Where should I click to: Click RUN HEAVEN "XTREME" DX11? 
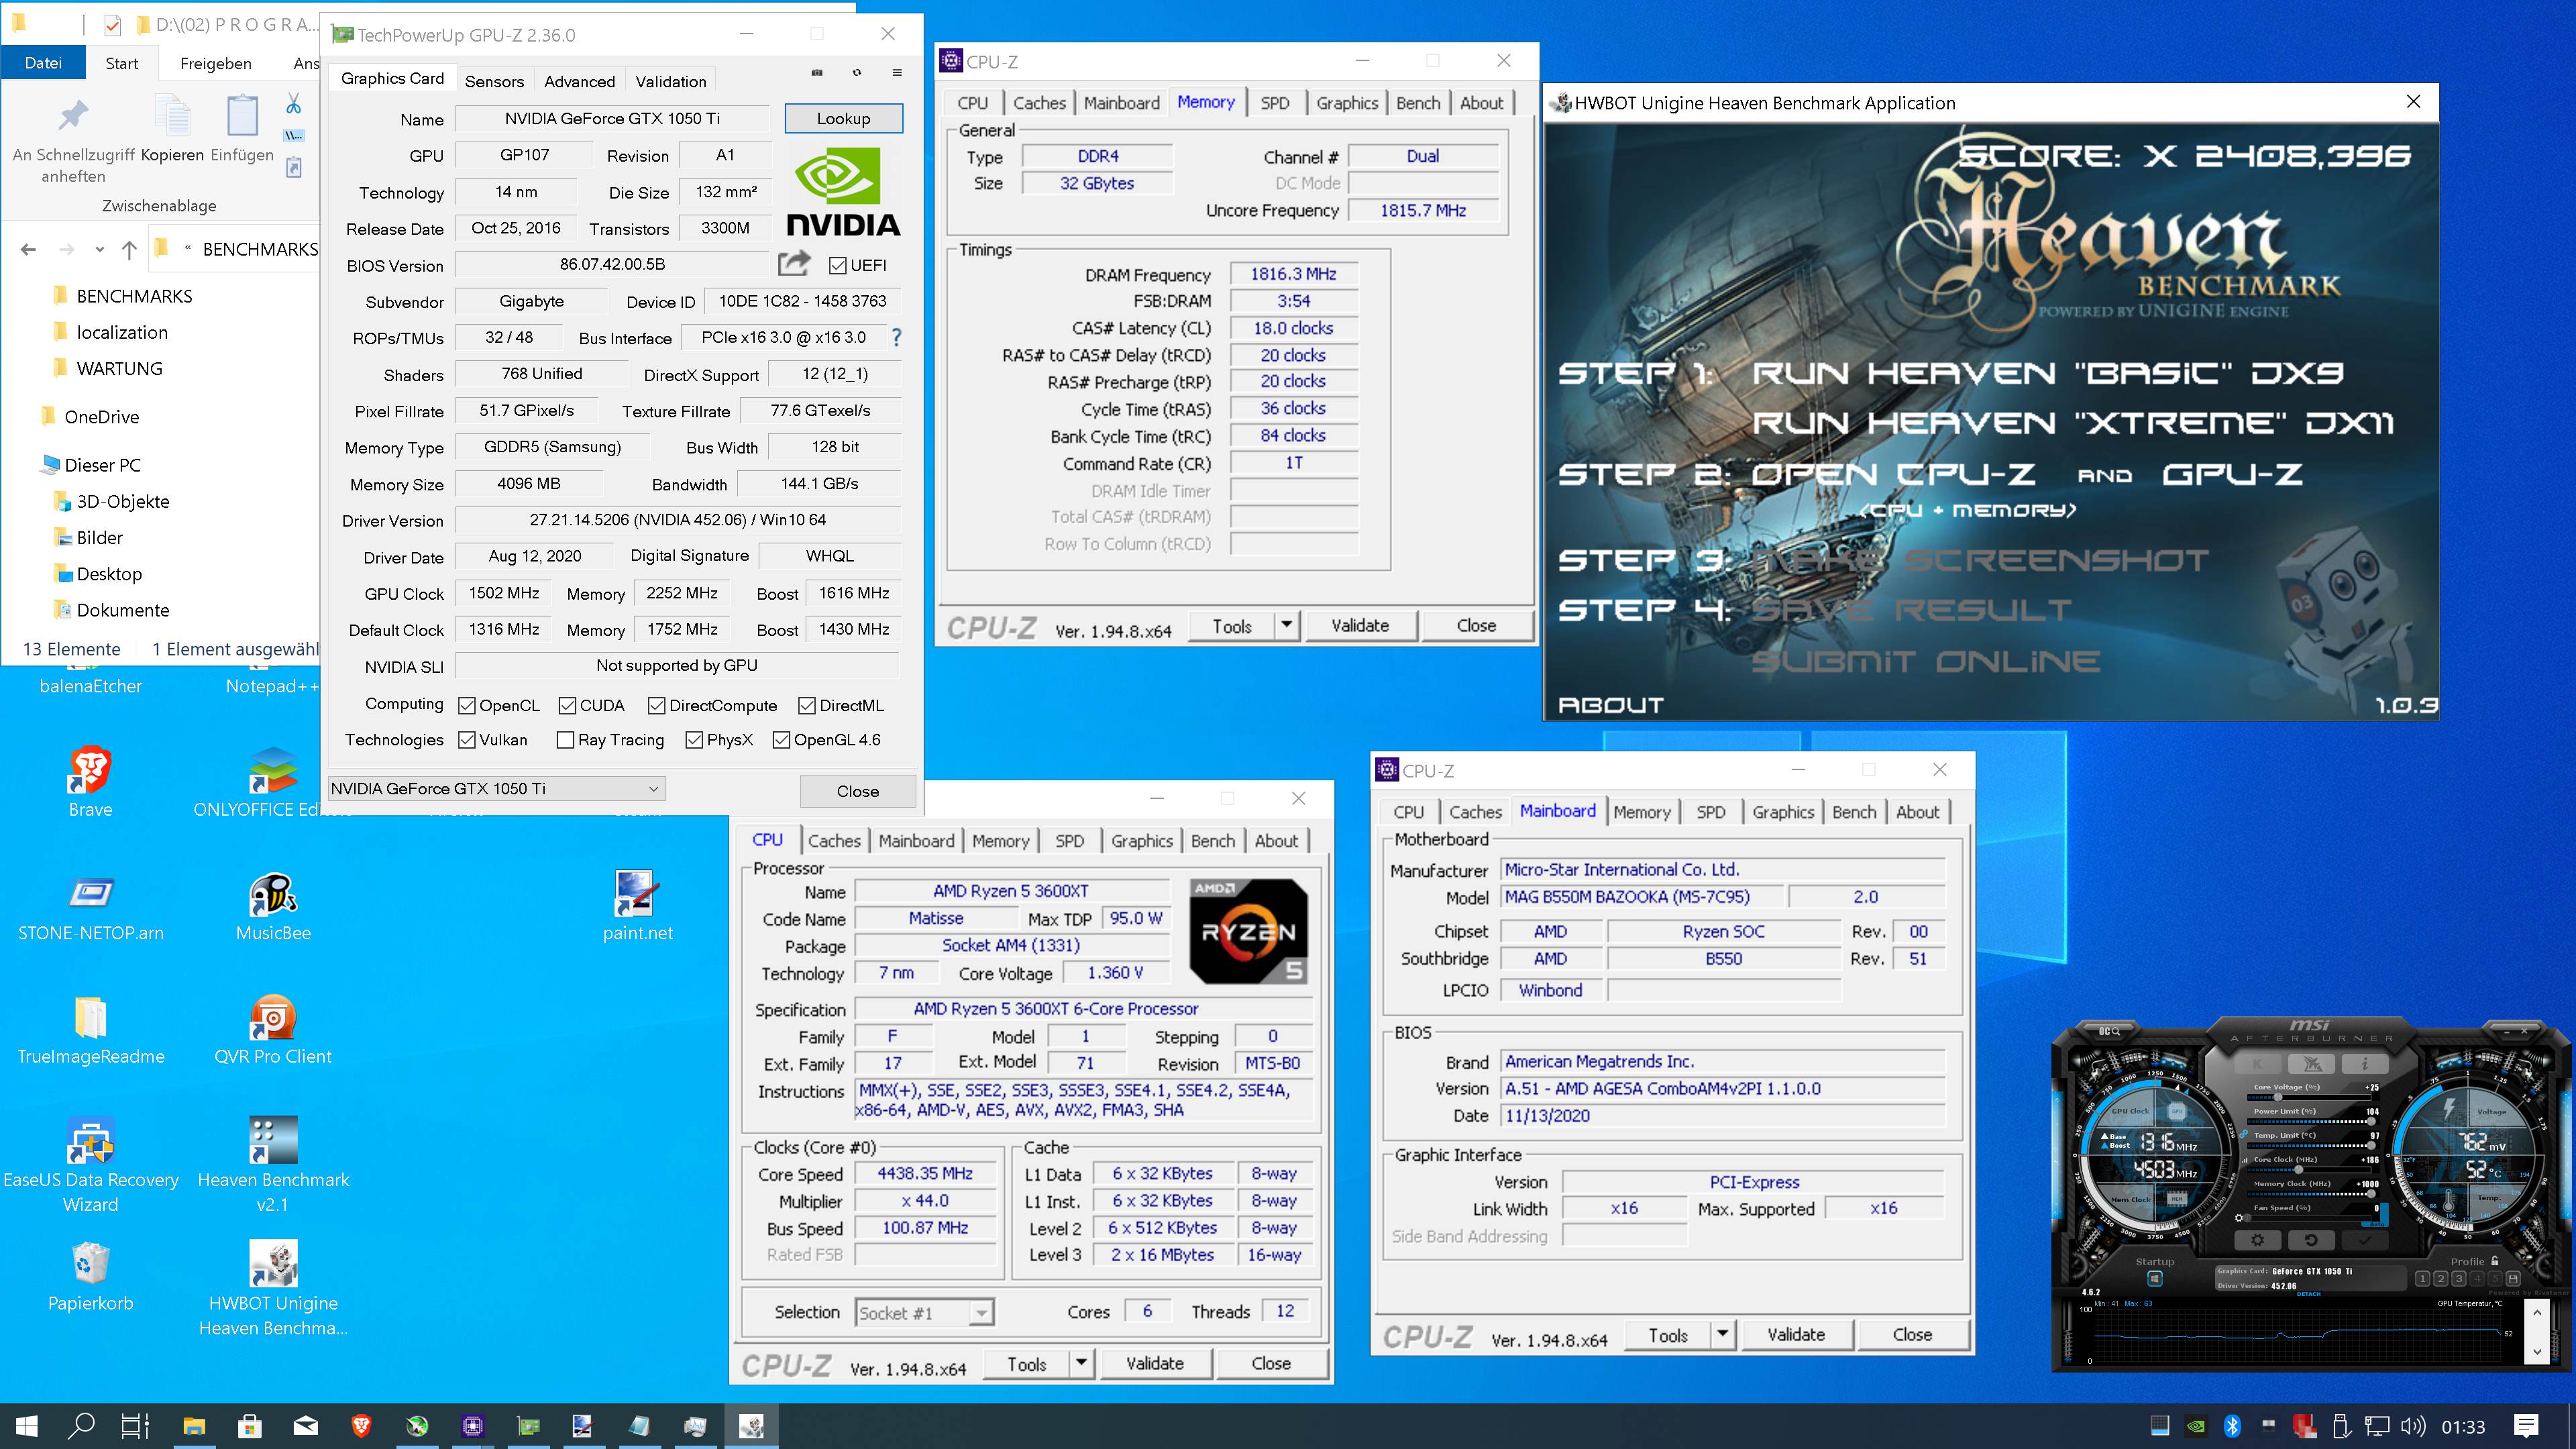point(2073,423)
